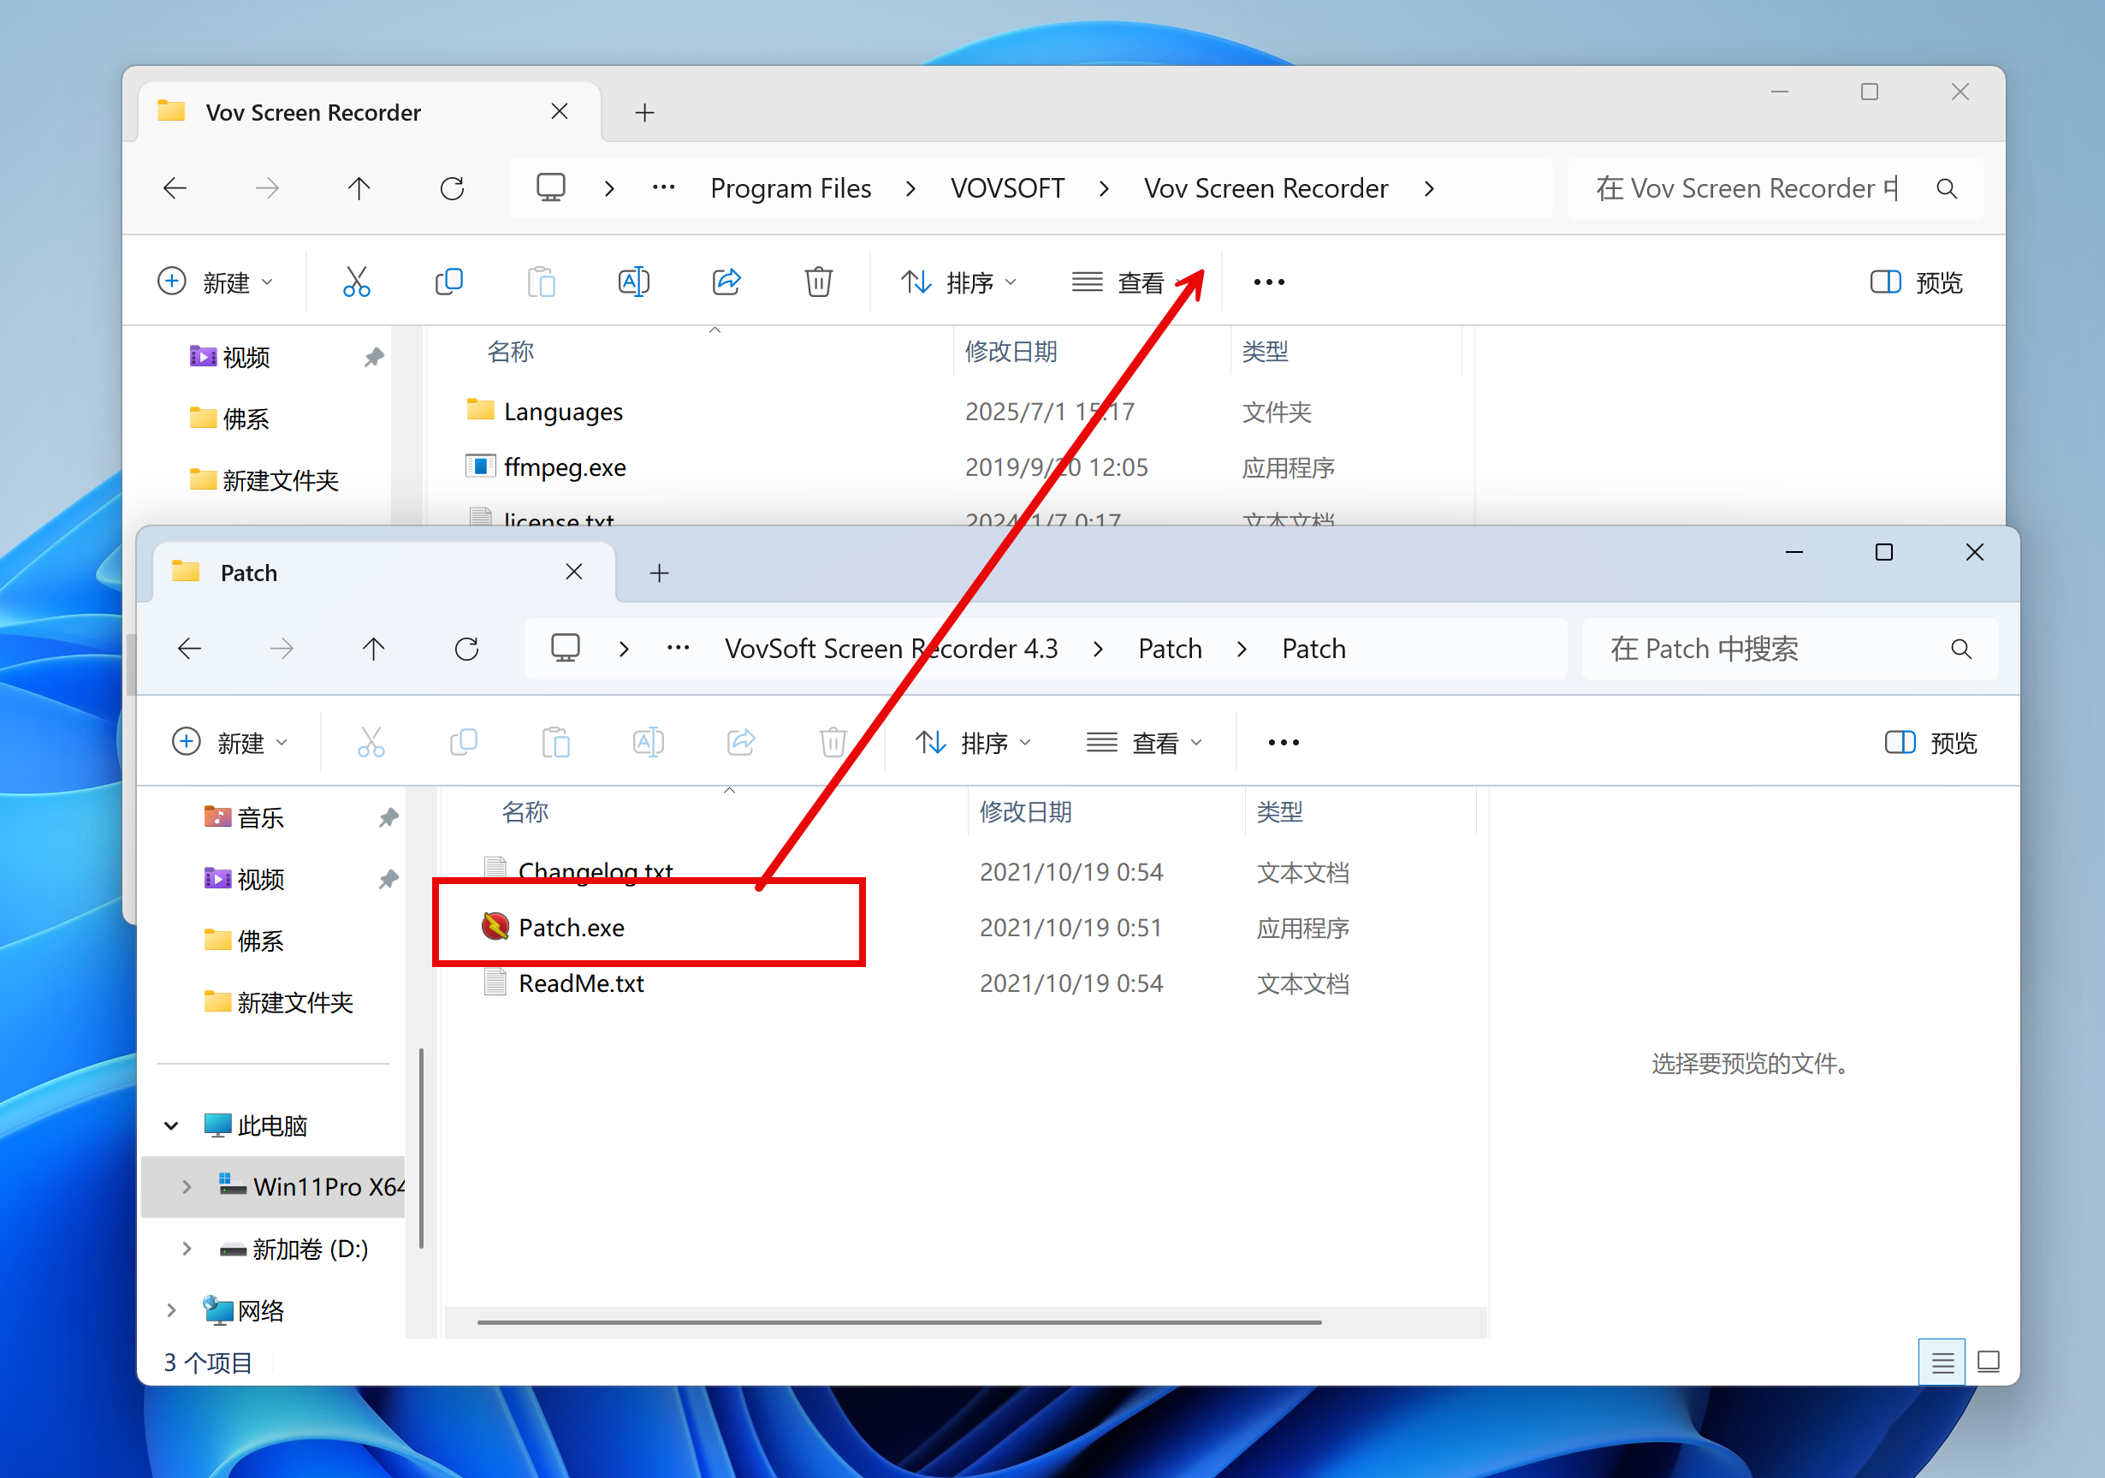This screenshot has width=2105, height=1478.
Task: Click the Cut icon in the Vov Screen Recorder window
Action: (356, 282)
